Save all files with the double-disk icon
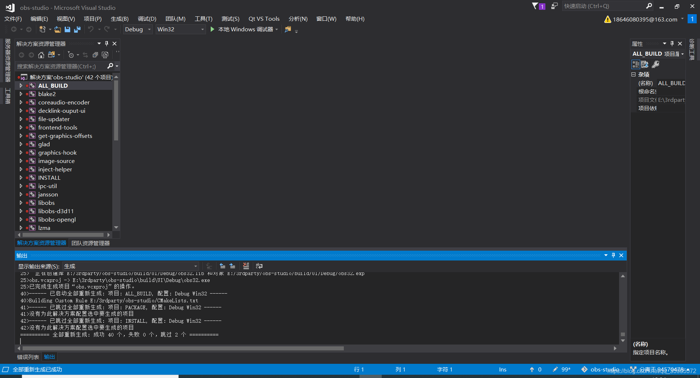700x378 pixels. [77, 29]
